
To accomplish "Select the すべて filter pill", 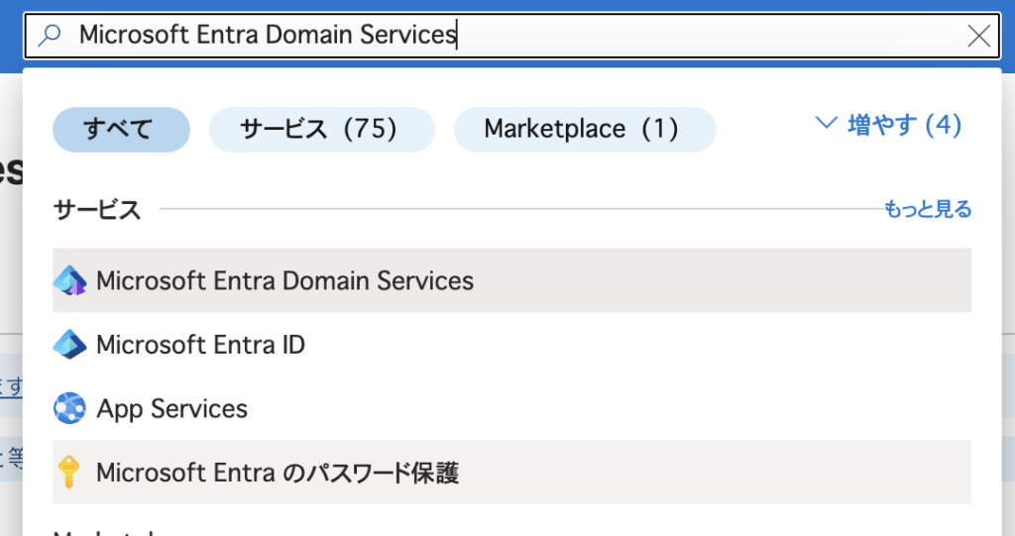I will (121, 130).
